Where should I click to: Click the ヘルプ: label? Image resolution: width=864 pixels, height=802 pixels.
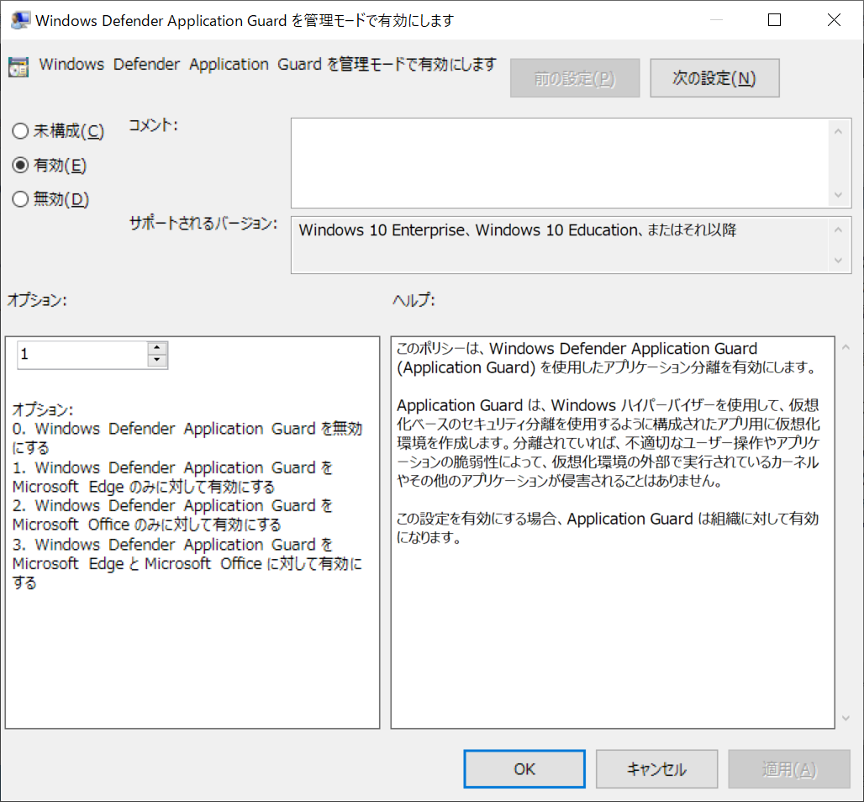(x=414, y=300)
